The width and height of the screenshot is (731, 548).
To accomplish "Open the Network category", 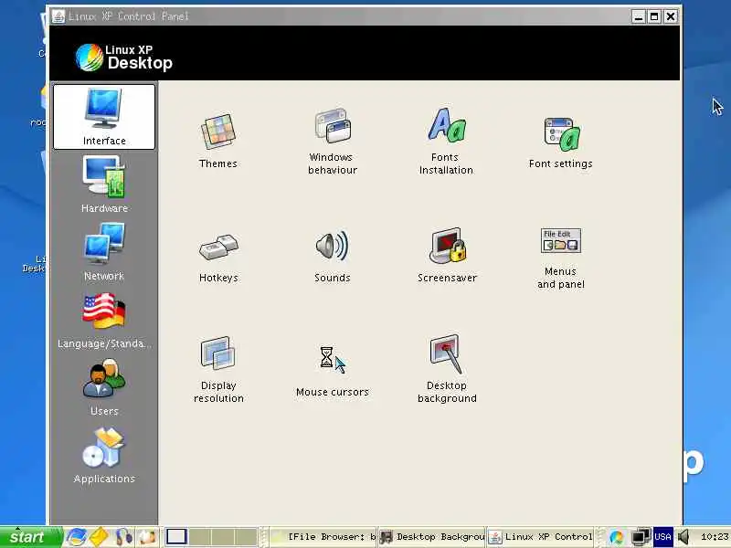I will tap(104, 252).
